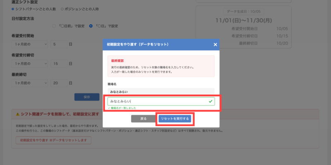Click the 希望受付開始 day field showing 5
The height and width of the screenshot is (165, 331).
click(59, 44)
